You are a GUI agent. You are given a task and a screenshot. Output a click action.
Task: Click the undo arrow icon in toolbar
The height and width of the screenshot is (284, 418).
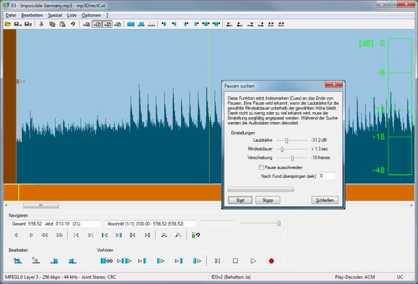72,24
